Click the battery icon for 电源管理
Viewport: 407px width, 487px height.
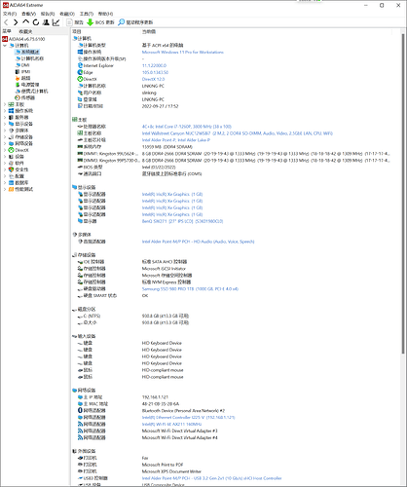click(x=18, y=85)
